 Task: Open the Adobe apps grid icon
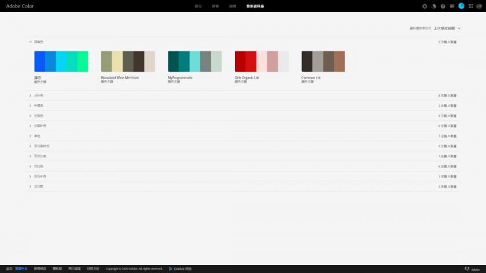tap(470, 6)
